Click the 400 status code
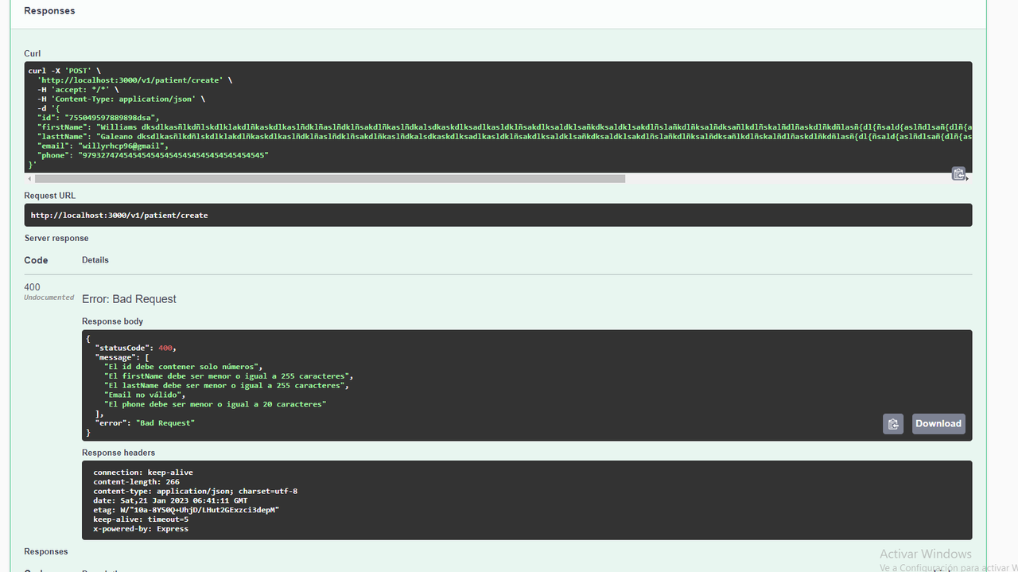 point(32,287)
